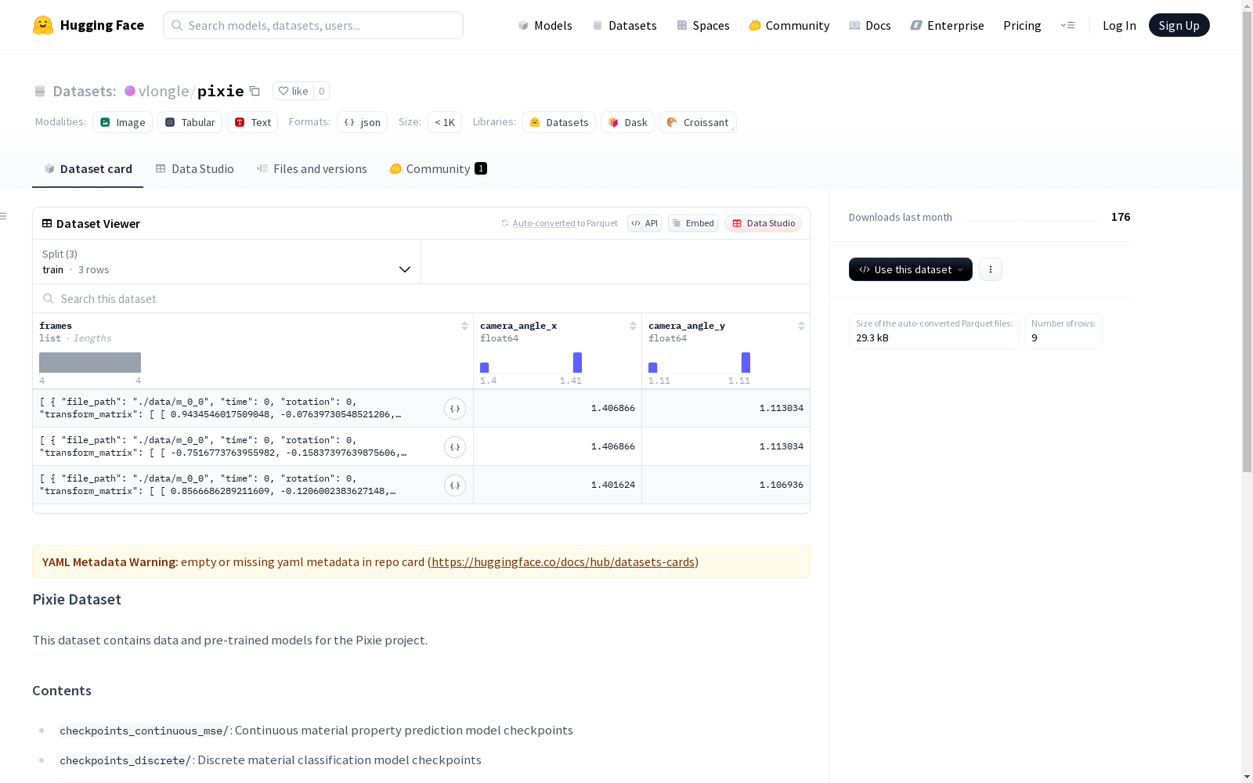Screen dimensions: 1253x783
Task: Expand third row frames JSON icon
Action: 455,485
